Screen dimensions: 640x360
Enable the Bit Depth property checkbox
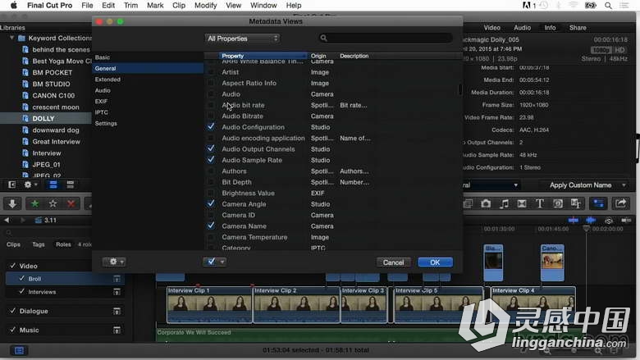211,182
